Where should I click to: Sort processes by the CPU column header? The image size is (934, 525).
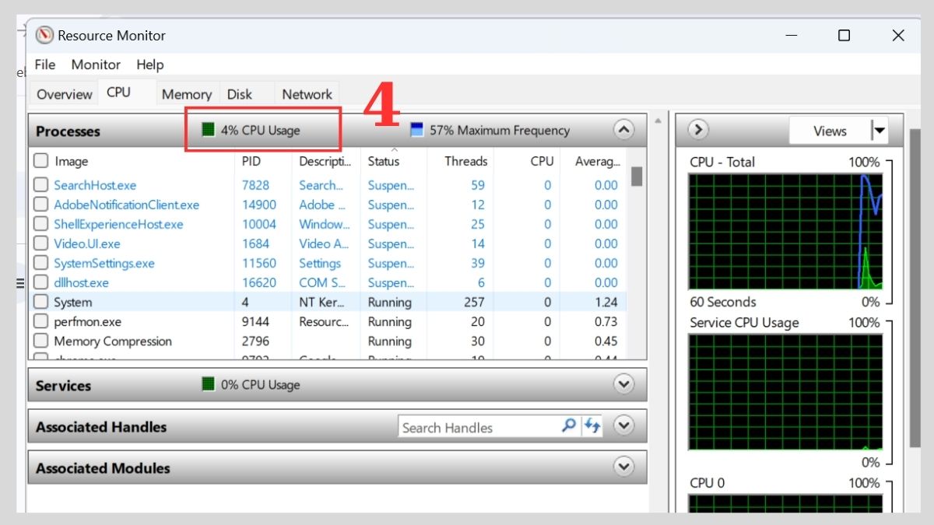(x=541, y=161)
